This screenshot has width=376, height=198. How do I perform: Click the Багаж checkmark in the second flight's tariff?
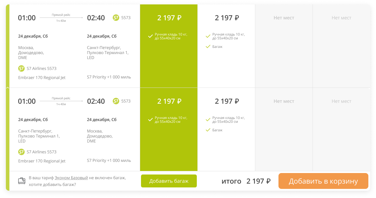click(208, 130)
